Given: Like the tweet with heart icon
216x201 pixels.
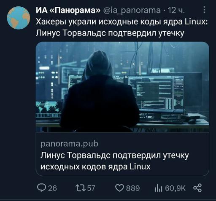Looking at the screenshot, I should click(x=119, y=188).
